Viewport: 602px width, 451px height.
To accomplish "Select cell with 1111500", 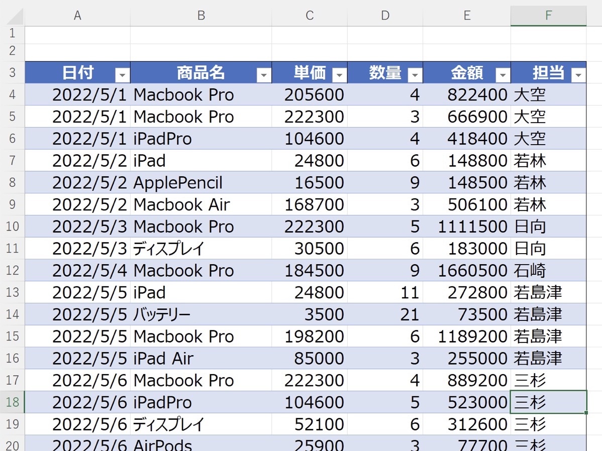I will pos(467,227).
